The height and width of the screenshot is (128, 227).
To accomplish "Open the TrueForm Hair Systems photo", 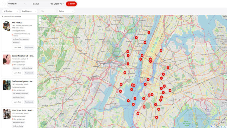I will (x=7, y=85).
